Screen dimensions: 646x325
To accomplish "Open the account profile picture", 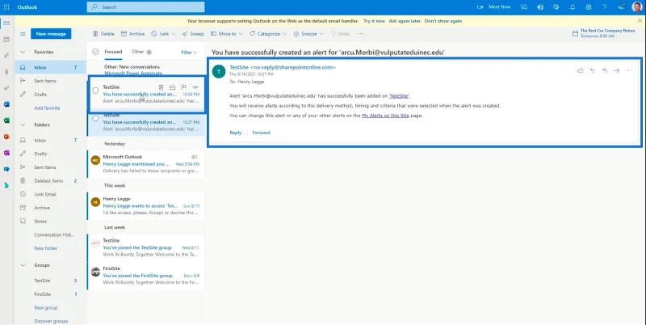I will pyautogui.click(x=637, y=7).
